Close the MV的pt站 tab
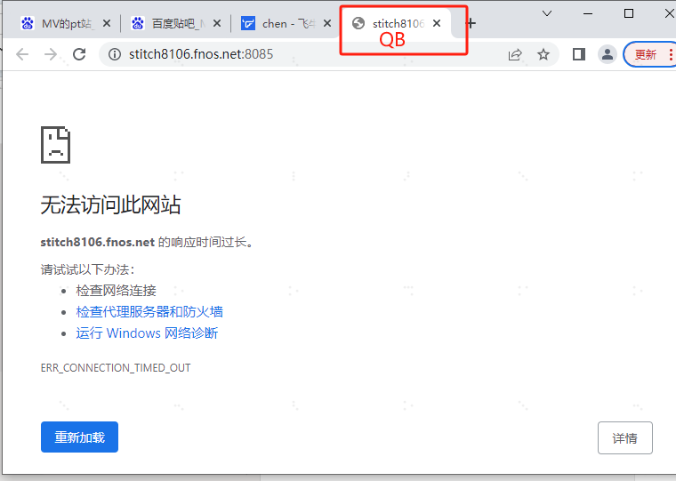The image size is (676, 481). pos(107,23)
